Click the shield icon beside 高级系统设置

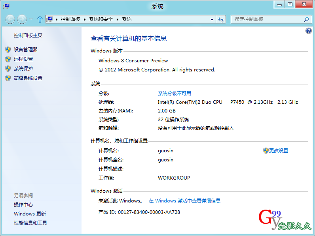click(x=8, y=78)
